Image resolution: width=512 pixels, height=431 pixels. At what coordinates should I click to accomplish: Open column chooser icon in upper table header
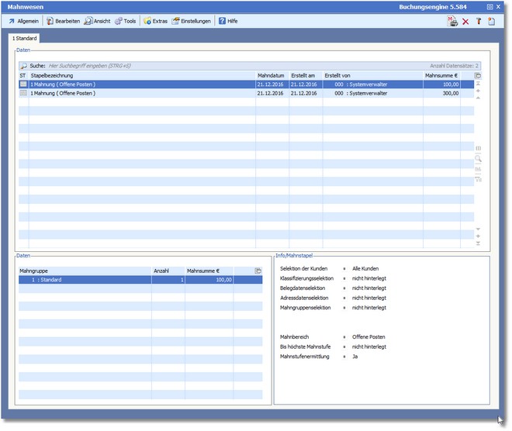(478, 75)
